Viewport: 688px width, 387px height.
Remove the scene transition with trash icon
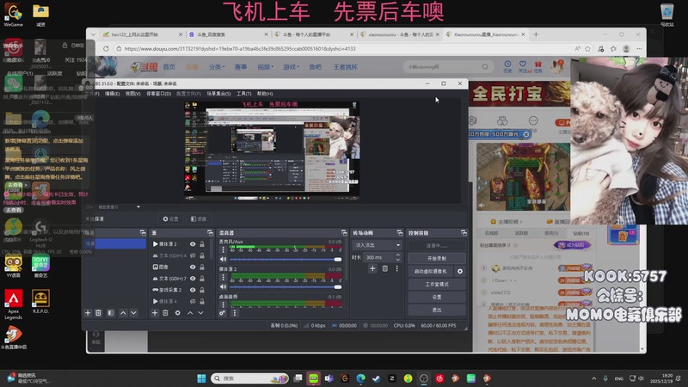pos(384,268)
